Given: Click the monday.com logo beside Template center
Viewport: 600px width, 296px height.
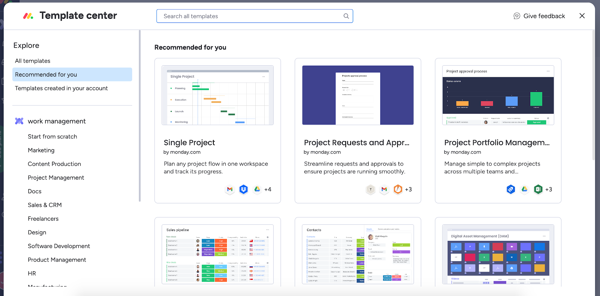Looking at the screenshot, I should [x=28, y=16].
